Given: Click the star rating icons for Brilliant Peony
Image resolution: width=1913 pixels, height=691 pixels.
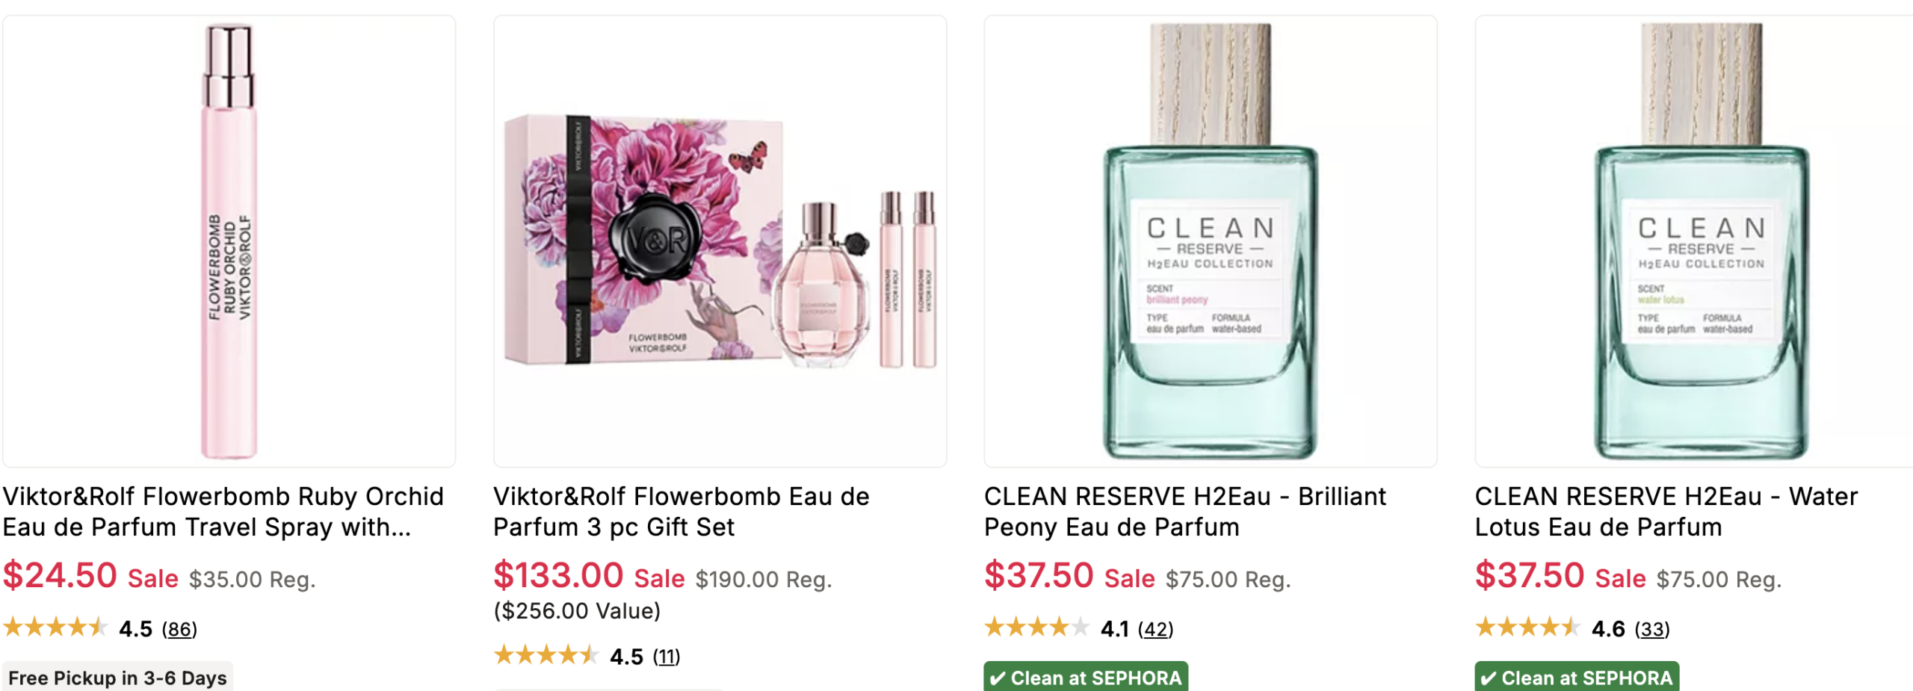Looking at the screenshot, I should coord(1036,628).
